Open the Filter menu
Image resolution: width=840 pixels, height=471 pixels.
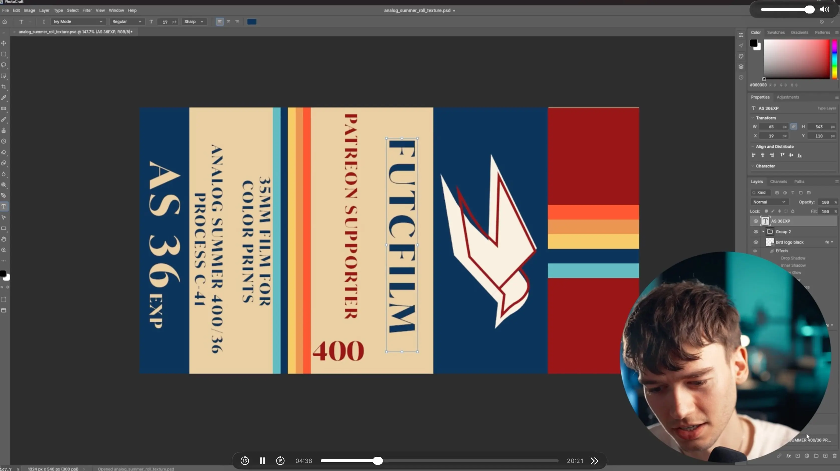pos(87,11)
